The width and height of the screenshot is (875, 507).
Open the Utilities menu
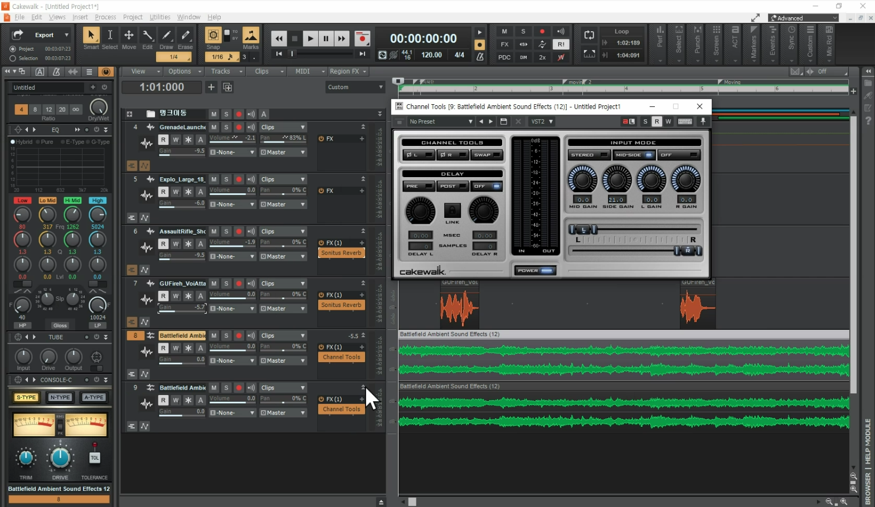click(x=160, y=17)
